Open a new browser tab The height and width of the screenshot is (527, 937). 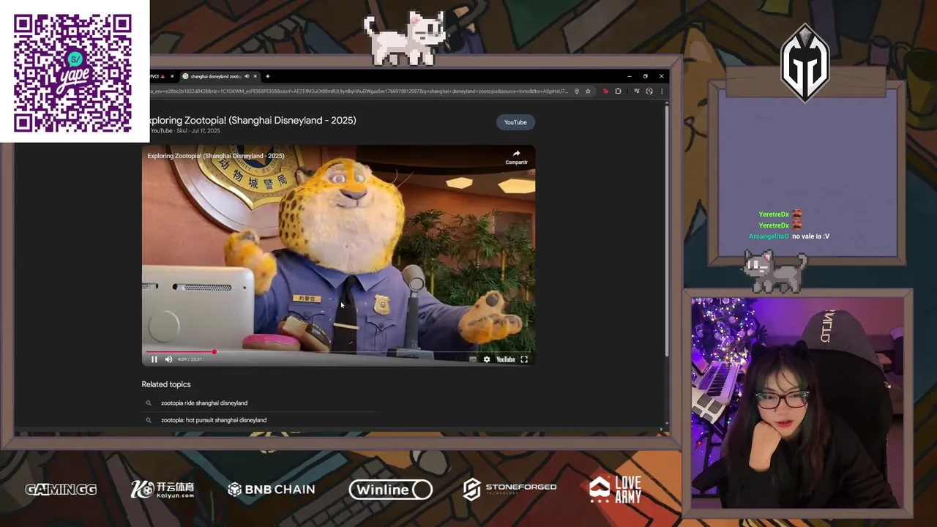268,76
